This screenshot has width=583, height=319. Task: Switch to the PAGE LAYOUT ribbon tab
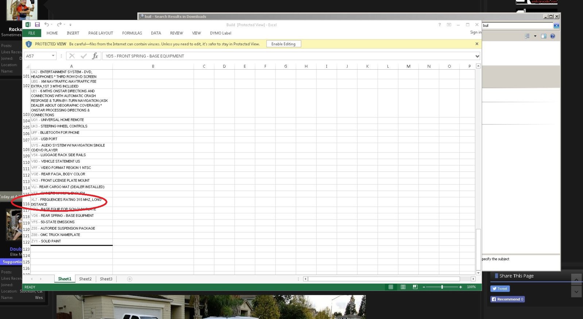(101, 33)
